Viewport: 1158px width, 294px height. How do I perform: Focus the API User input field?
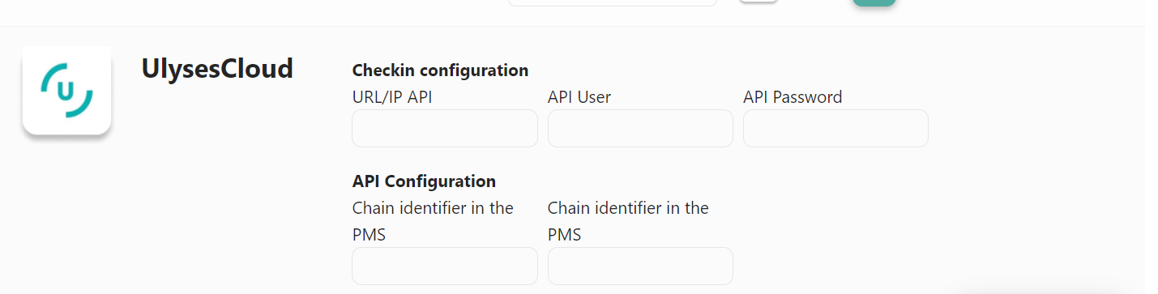coord(640,129)
